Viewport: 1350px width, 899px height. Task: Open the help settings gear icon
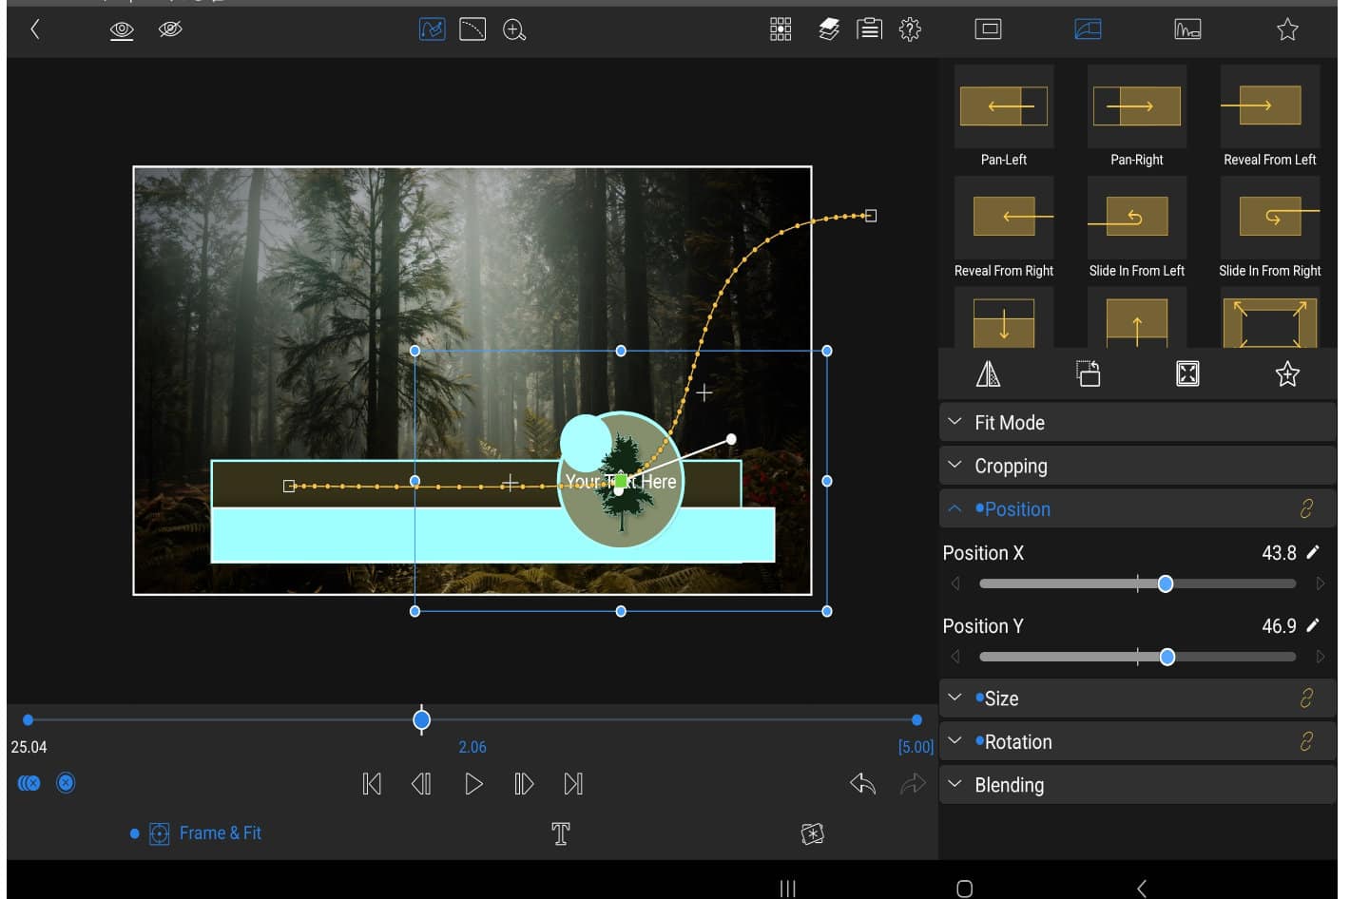click(910, 29)
